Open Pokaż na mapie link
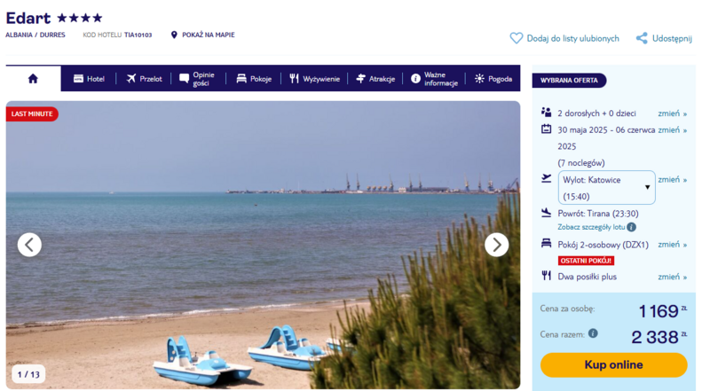Screen dimensions: 710x391 [x=209, y=35]
